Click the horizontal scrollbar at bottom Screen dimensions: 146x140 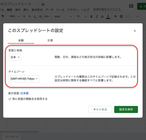click(19, 132)
